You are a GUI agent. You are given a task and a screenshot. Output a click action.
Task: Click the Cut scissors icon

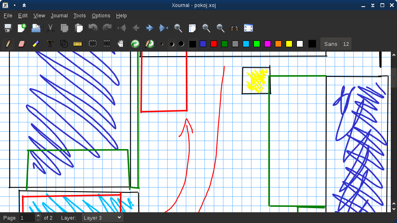[x=50, y=28]
